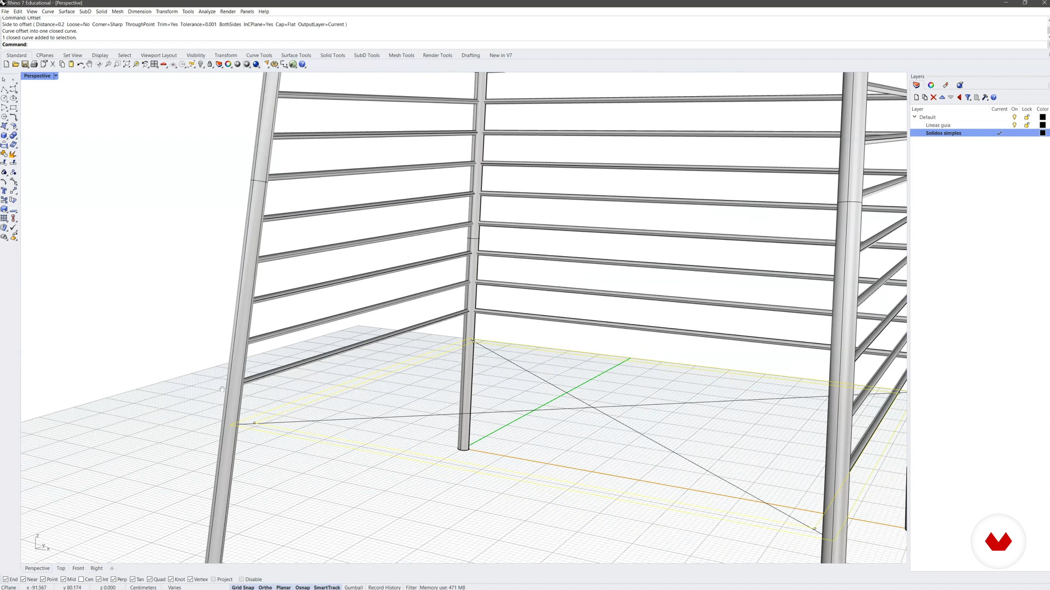This screenshot has width=1050, height=590.
Task: Select the Pan hand tool
Action: pos(89,64)
